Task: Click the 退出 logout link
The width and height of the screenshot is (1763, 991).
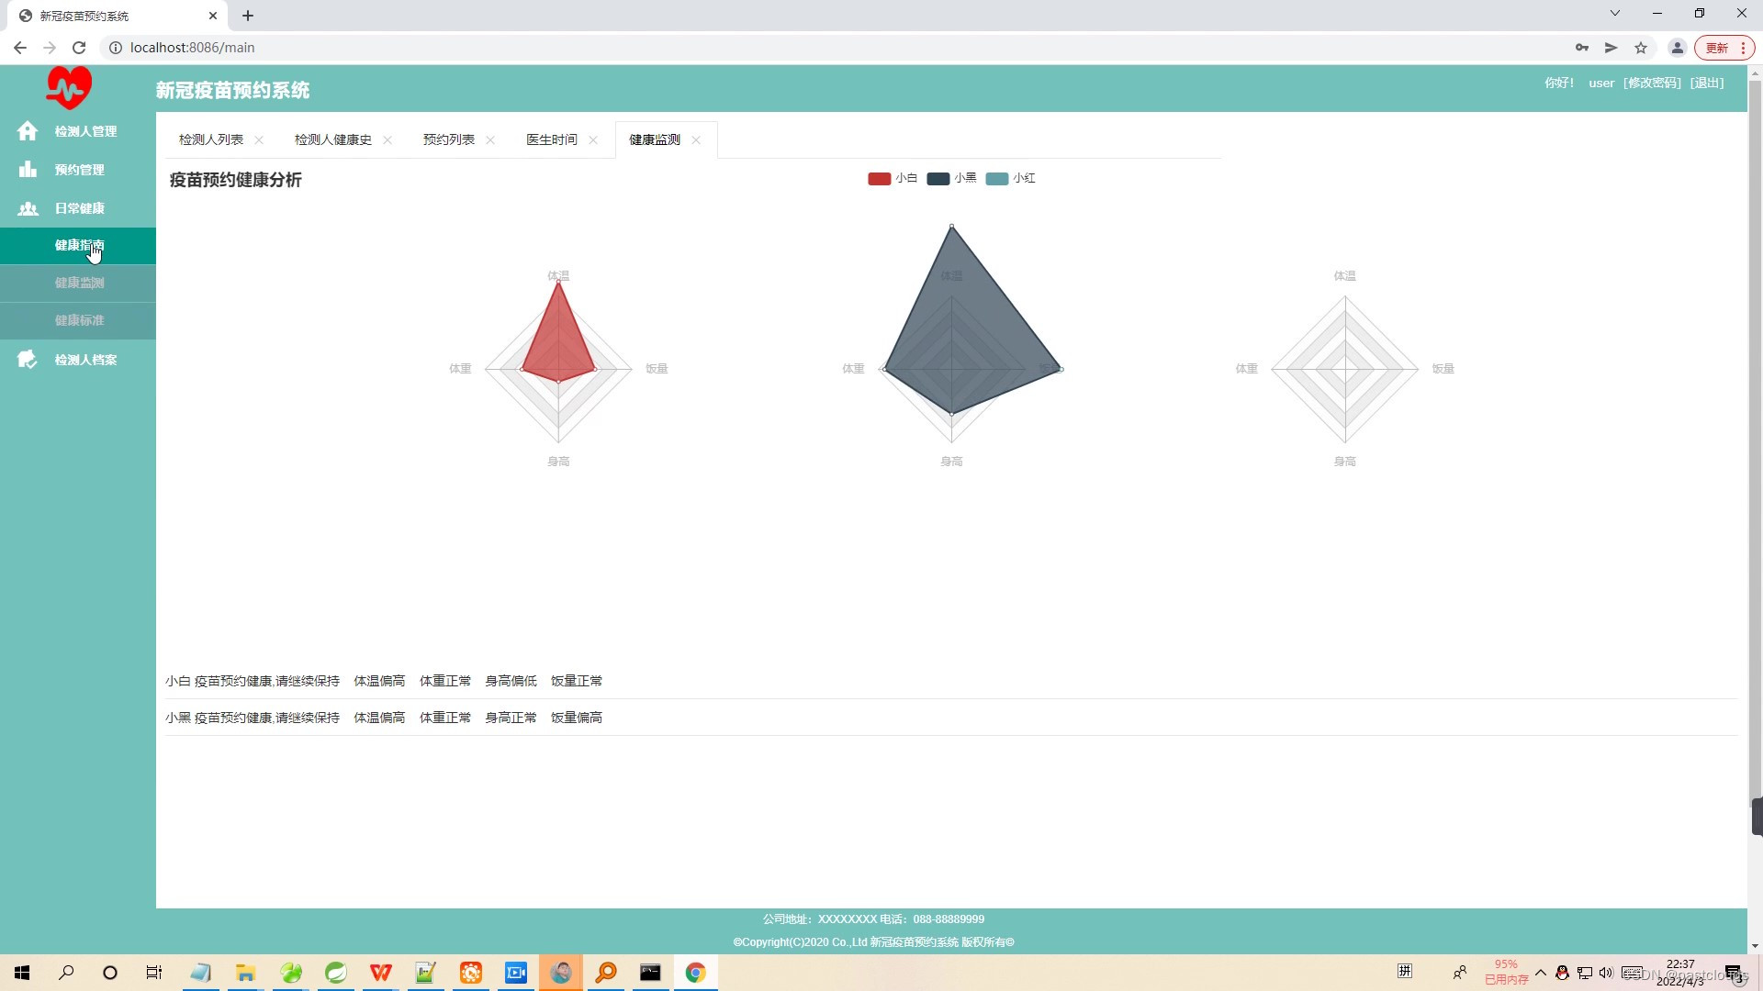Action: pos(1707,83)
